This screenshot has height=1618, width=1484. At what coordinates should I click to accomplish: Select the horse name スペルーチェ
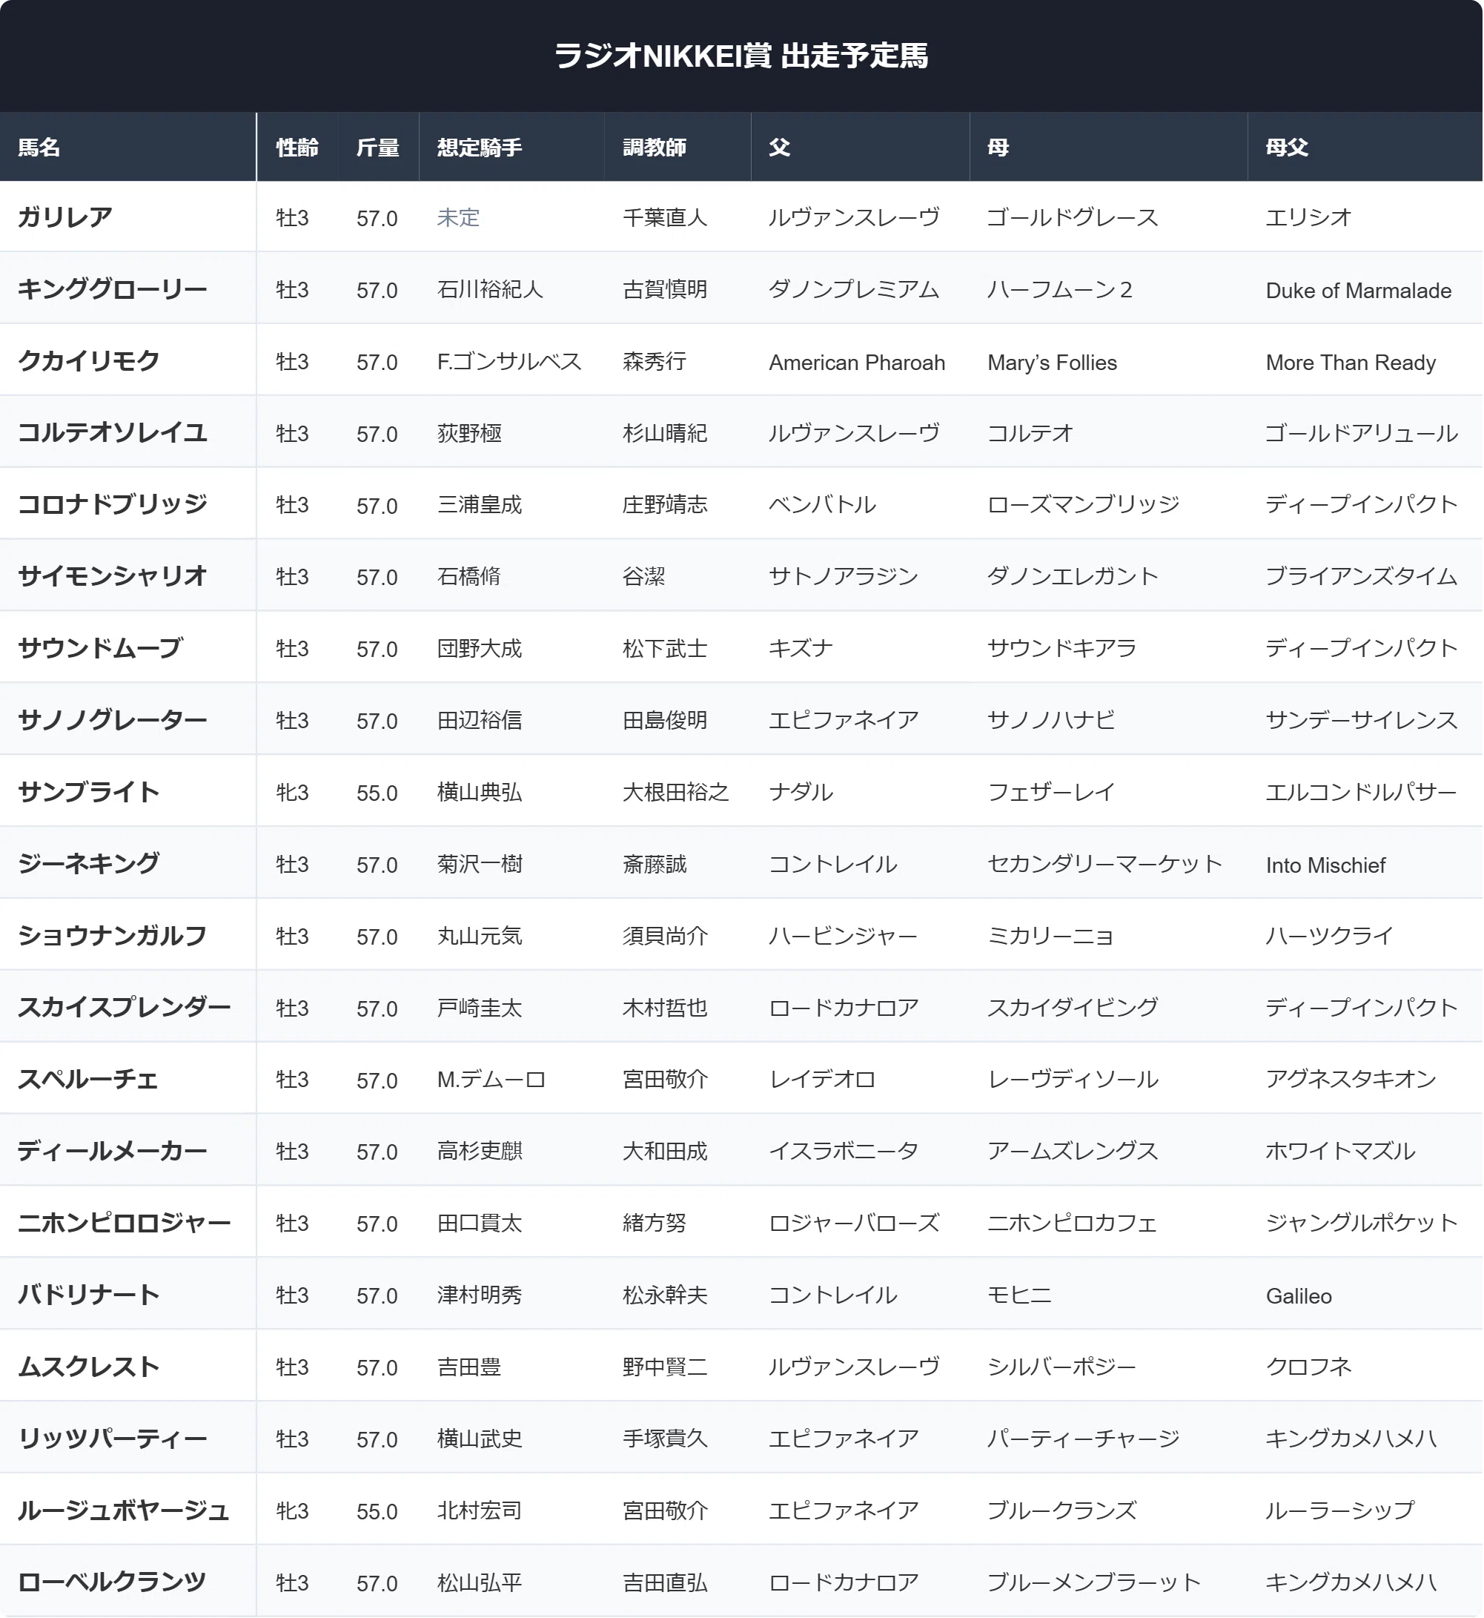88,1079
